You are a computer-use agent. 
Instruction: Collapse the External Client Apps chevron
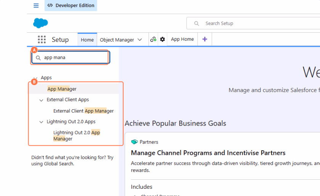(41, 100)
